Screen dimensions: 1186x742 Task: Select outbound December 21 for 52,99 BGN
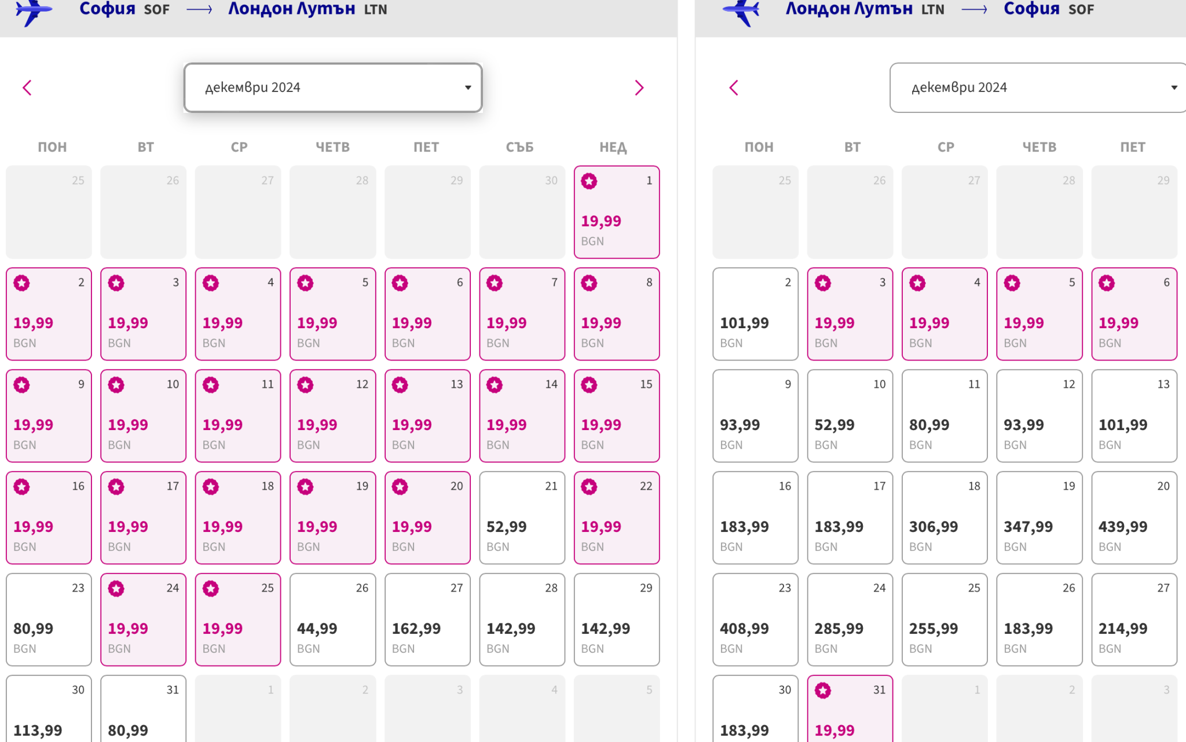(522, 517)
